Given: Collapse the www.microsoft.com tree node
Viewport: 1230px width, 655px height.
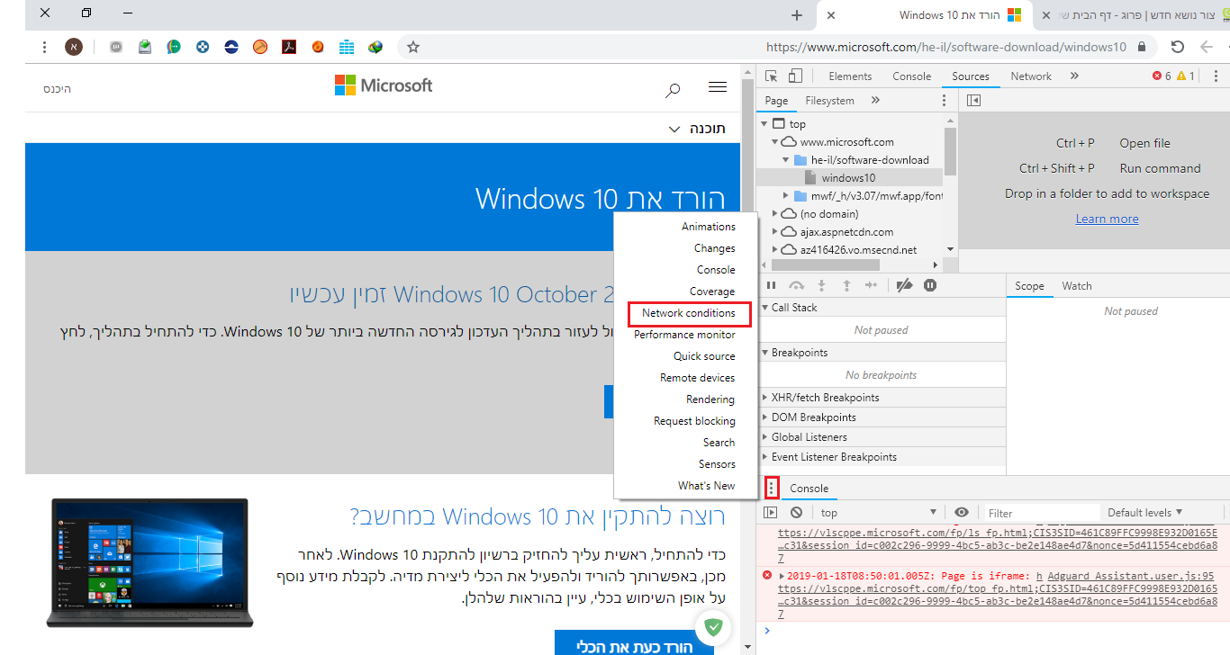Looking at the screenshot, I should [x=774, y=142].
